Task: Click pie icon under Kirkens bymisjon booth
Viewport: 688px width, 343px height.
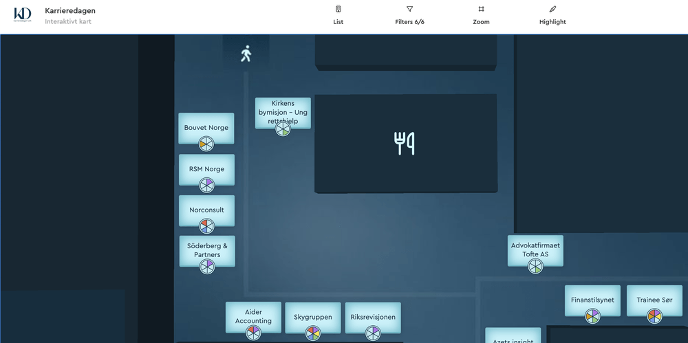Action: coord(283,129)
